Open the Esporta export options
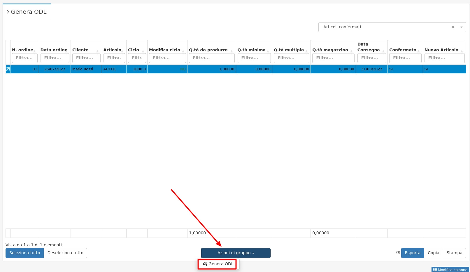Image resolution: width=470 pixels, height=272 pixels. (x=412, y=253)
